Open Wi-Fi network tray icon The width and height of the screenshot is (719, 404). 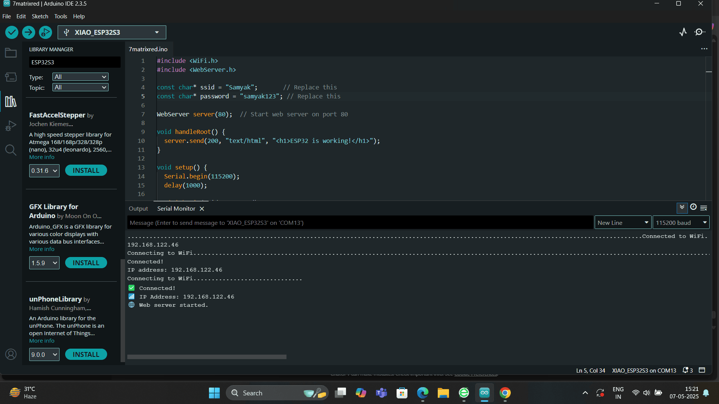coord(635,393)
